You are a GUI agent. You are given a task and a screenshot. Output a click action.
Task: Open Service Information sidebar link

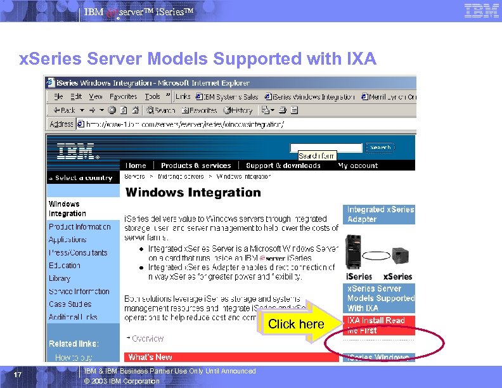coord(79,292)
